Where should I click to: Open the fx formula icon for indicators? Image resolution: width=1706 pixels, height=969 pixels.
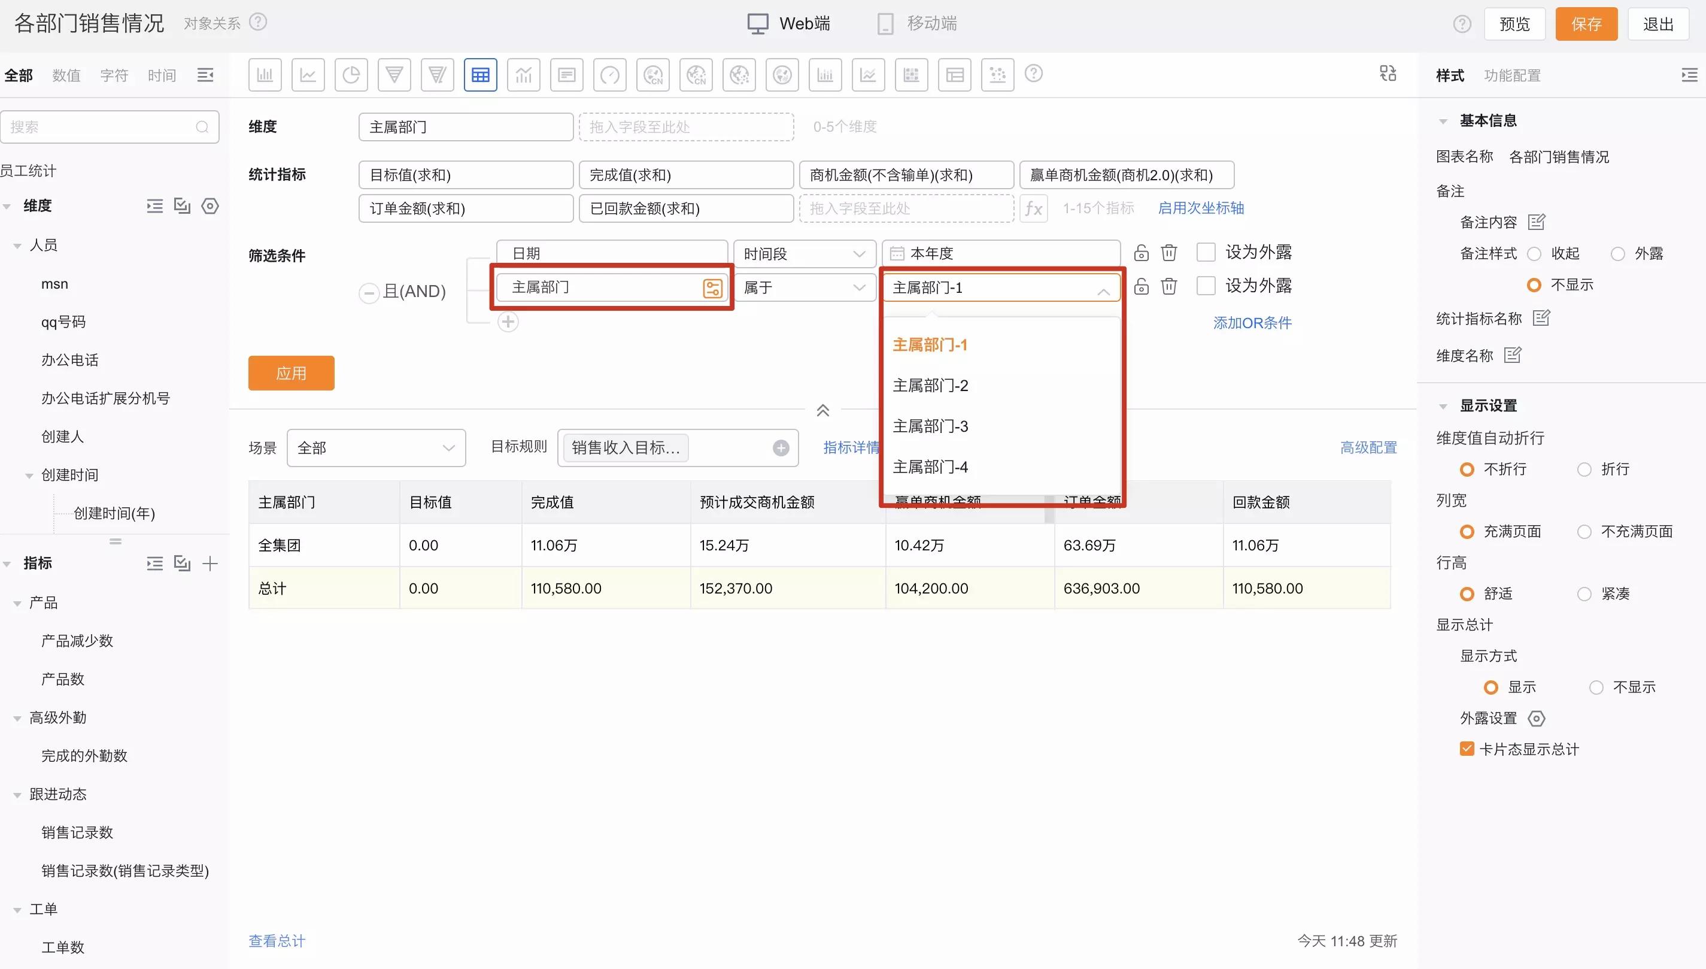1034,208
